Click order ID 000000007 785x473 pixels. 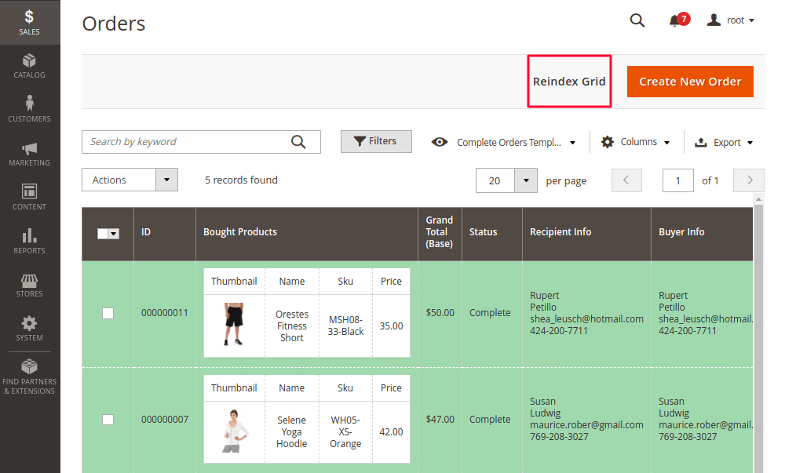tap(165, 420)
